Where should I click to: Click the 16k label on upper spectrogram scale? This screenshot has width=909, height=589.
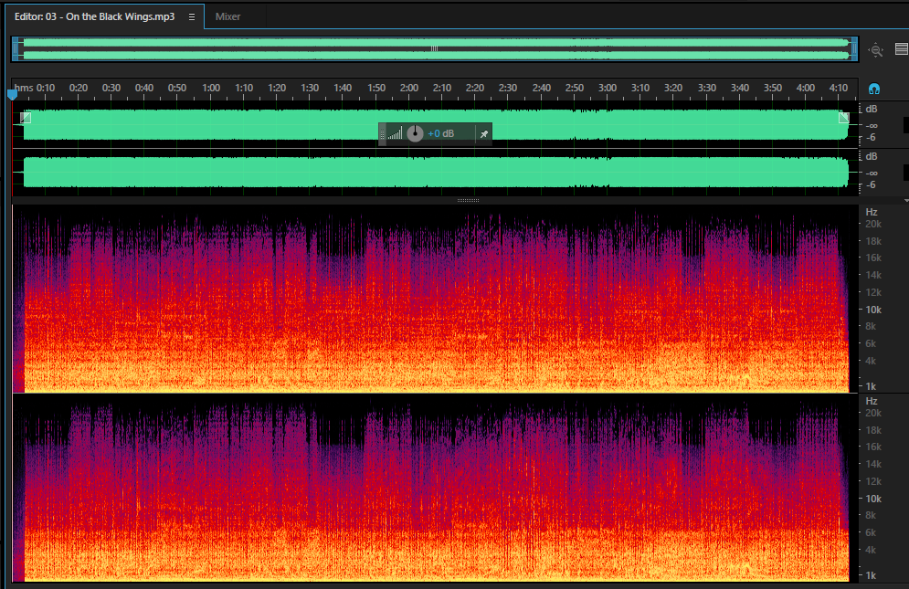873,258
